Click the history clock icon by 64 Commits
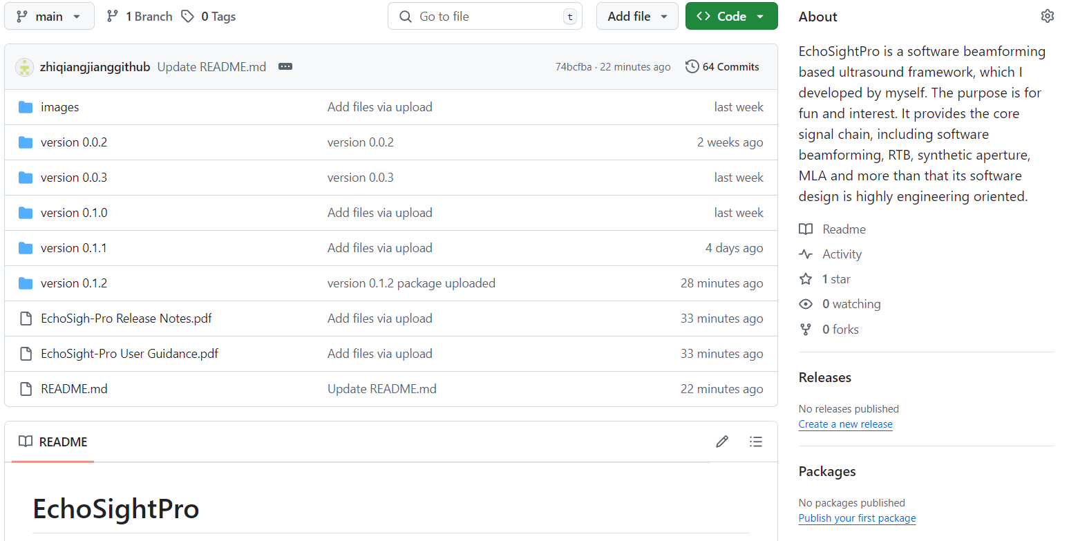The height and width of the screenshot is (541, 1069). (692, 66)
